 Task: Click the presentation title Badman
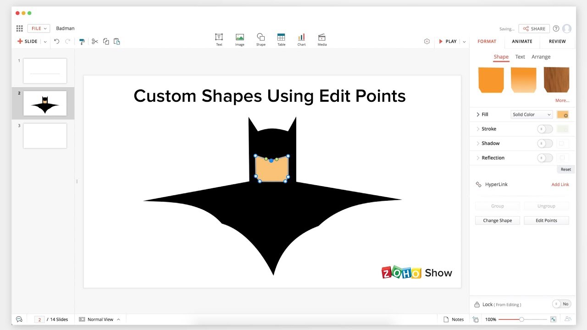click(x=65, y=28)
